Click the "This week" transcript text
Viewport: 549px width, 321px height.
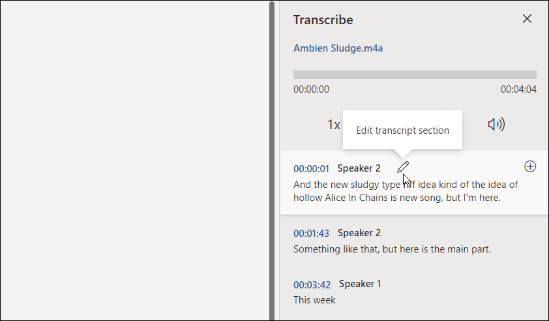coord(314,300)
